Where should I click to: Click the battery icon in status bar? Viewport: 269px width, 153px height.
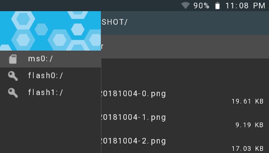(217, 5)
